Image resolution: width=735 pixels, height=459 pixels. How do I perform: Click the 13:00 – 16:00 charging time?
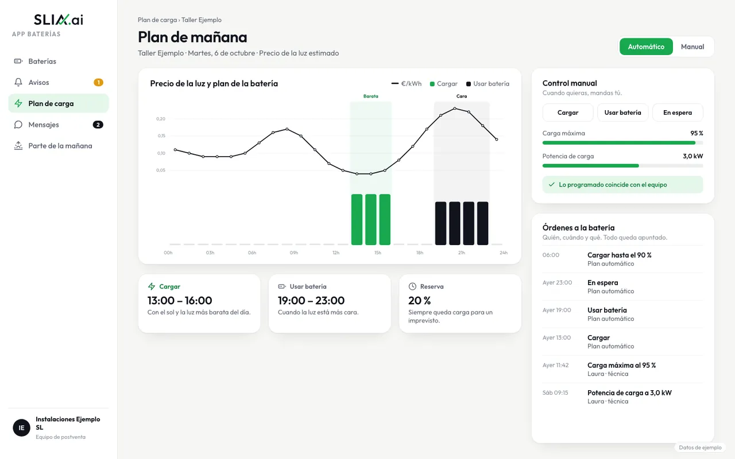tap(180, 301)
